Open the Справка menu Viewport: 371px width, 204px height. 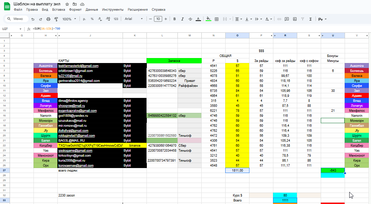(159, 10)
